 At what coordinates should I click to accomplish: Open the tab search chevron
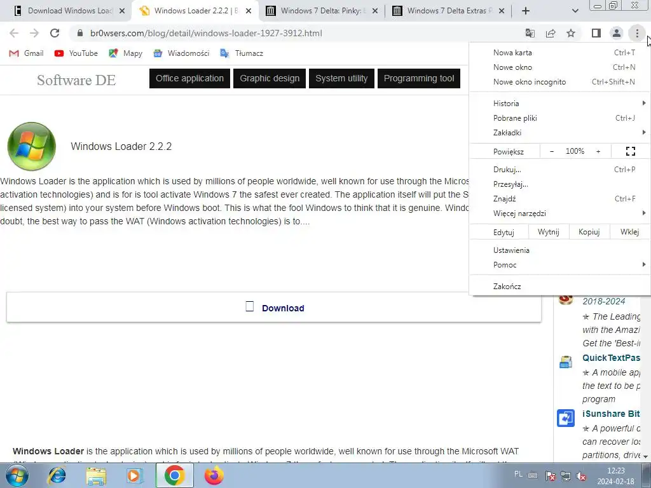pos(575,11)
